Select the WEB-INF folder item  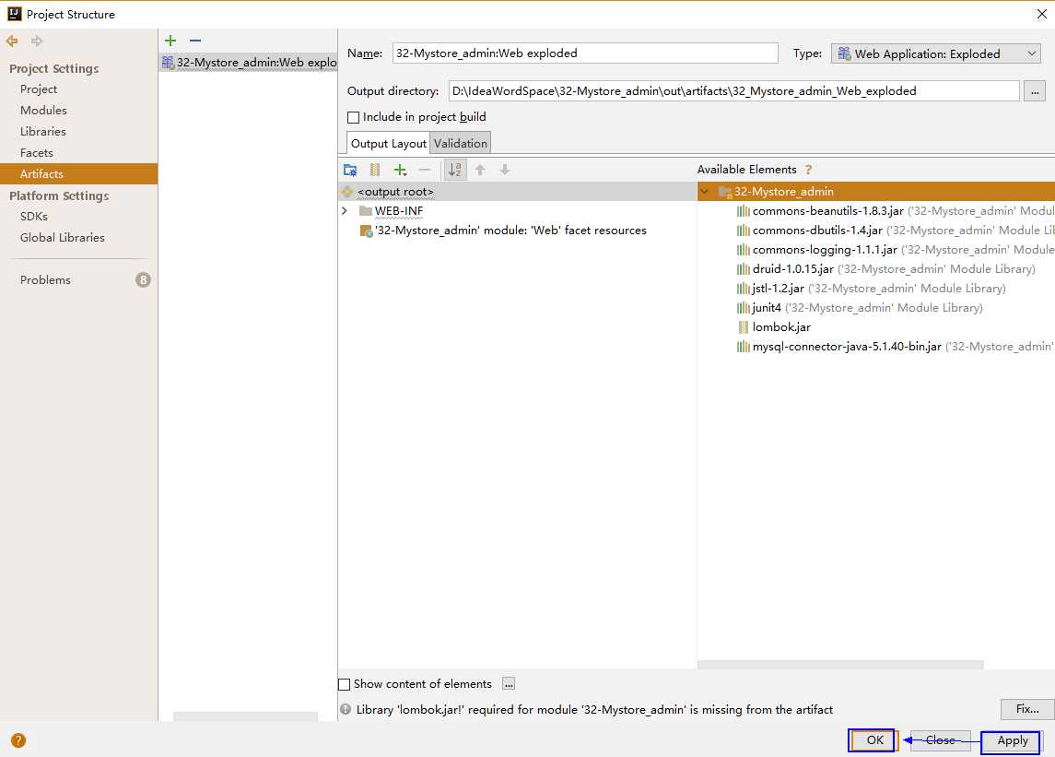point(398,211)
